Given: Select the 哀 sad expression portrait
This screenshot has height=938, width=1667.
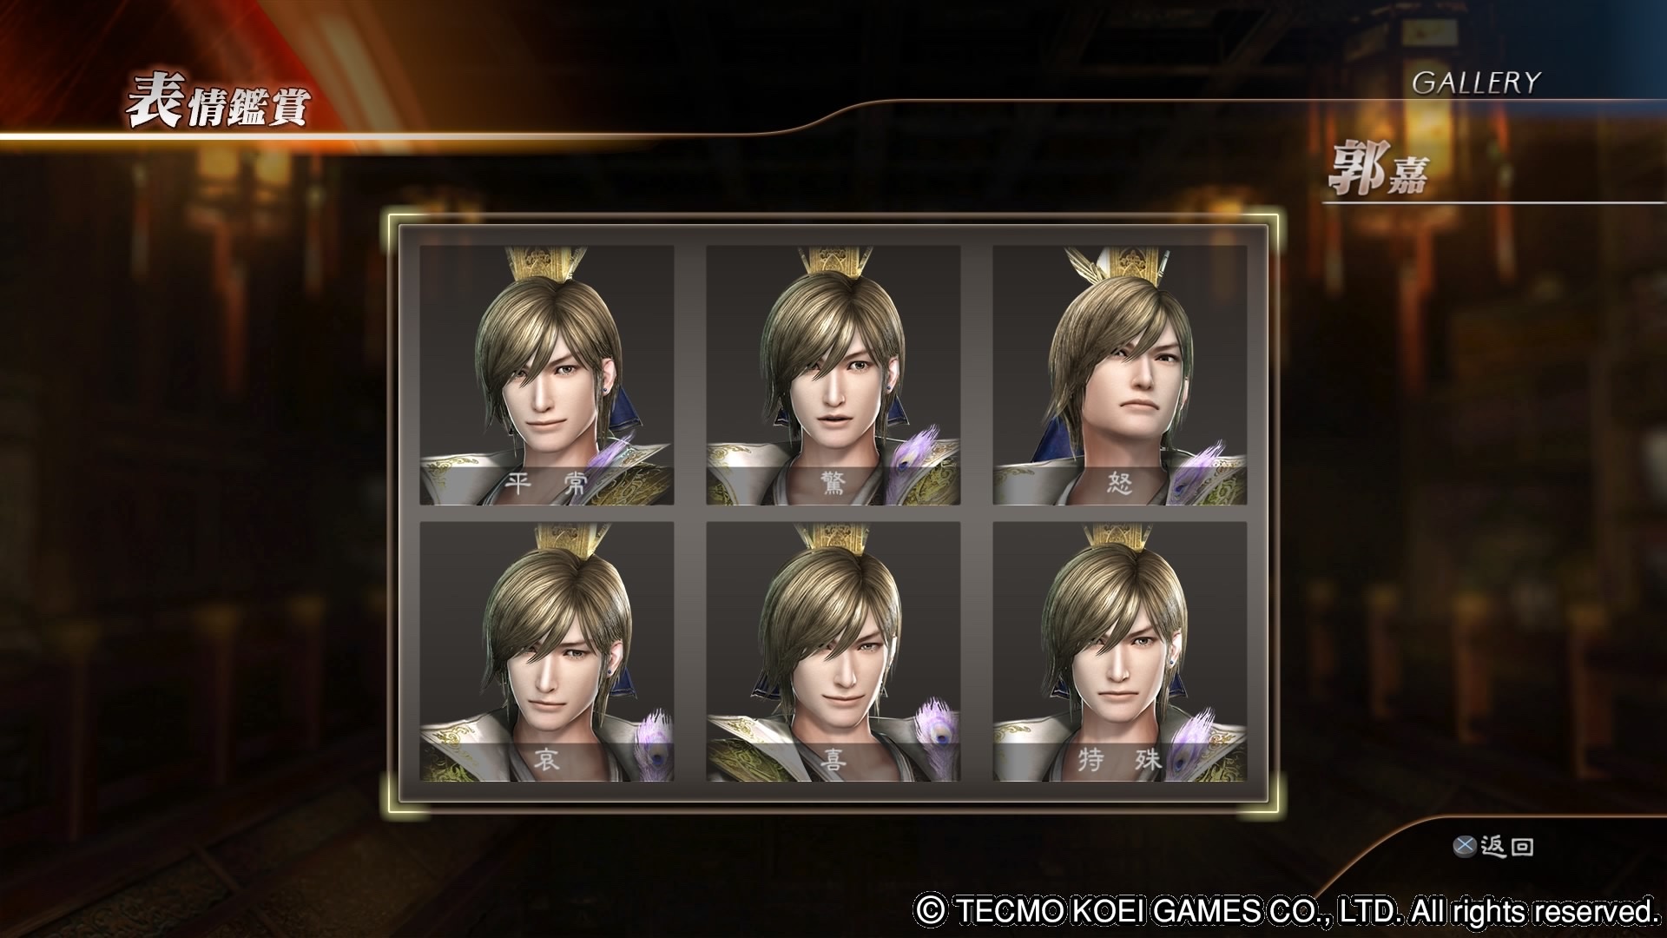Looking at the screenshot, I should point(547,651).
